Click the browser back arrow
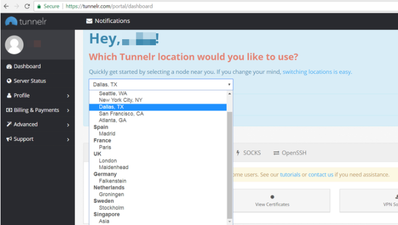This screenshot has height=225, width=398. 6,6
